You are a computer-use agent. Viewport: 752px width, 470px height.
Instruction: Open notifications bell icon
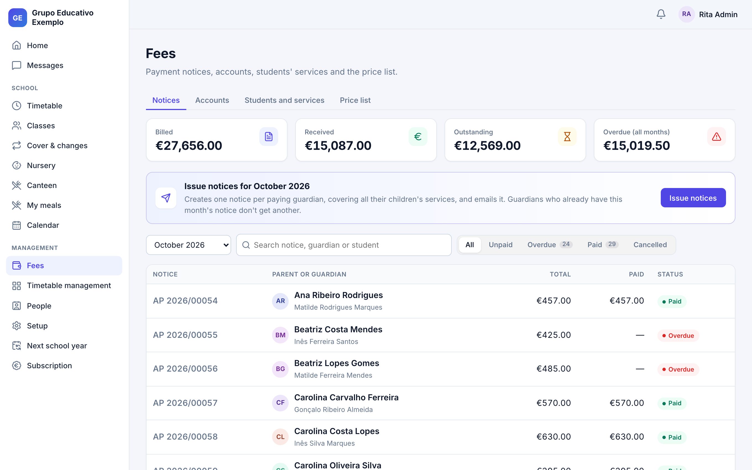[x=661, y=14]
